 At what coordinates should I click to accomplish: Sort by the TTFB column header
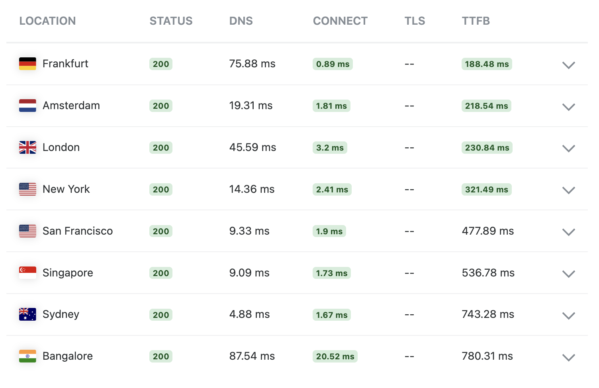coord(476,21)
